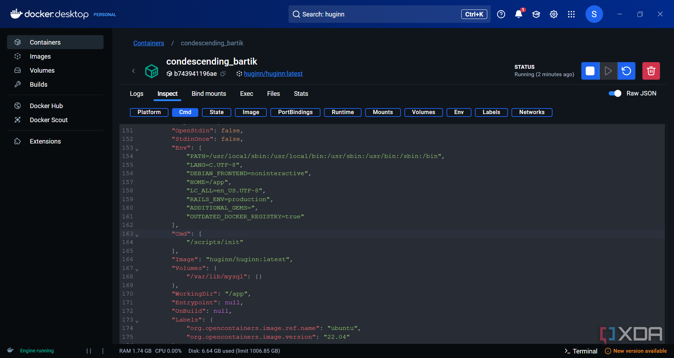Image resolution: width=674 pixels, height=358 pixels.
Task: Select the Inspect tab
Action: (x=167, y=94)
